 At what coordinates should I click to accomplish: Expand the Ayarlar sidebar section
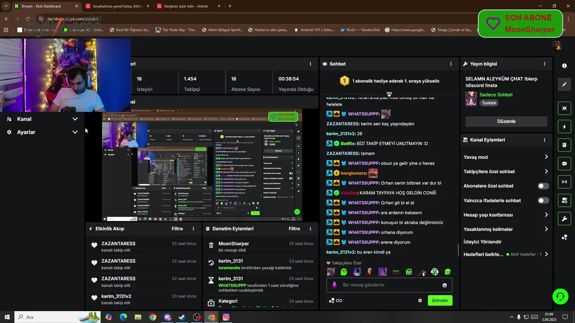coord(43,132)
